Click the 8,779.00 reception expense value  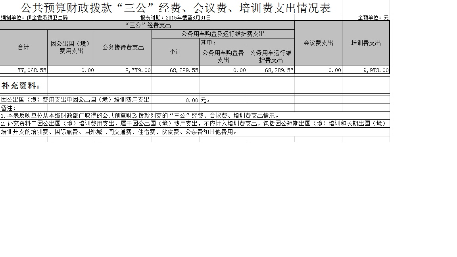[x=138, y=70]
